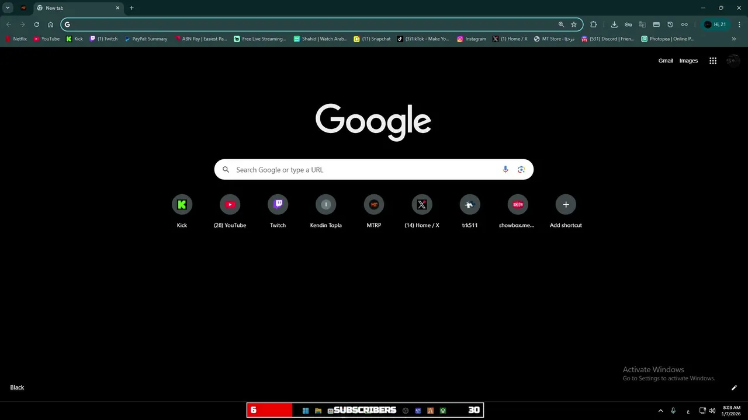Open the volume speaker tray icon
Viewport: 748px width, 420px height.
(x=712, y=411)
